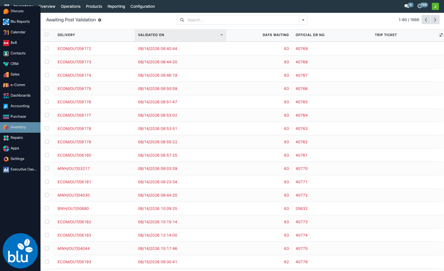
Task: Open delivery ECOM/OUT/06180
Action: [x=74, y=155]
